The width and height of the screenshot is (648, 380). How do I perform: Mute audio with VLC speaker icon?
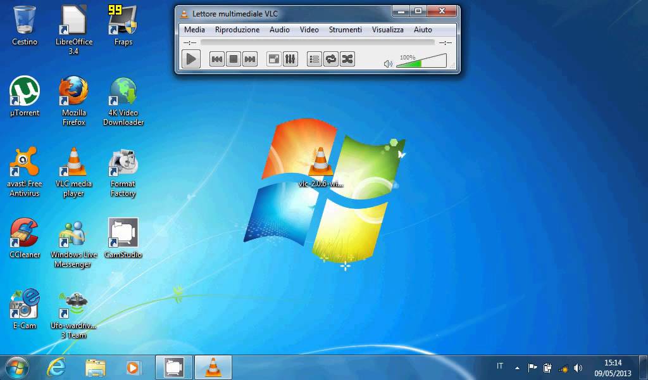pyautogui.click(x=388, y=64)
